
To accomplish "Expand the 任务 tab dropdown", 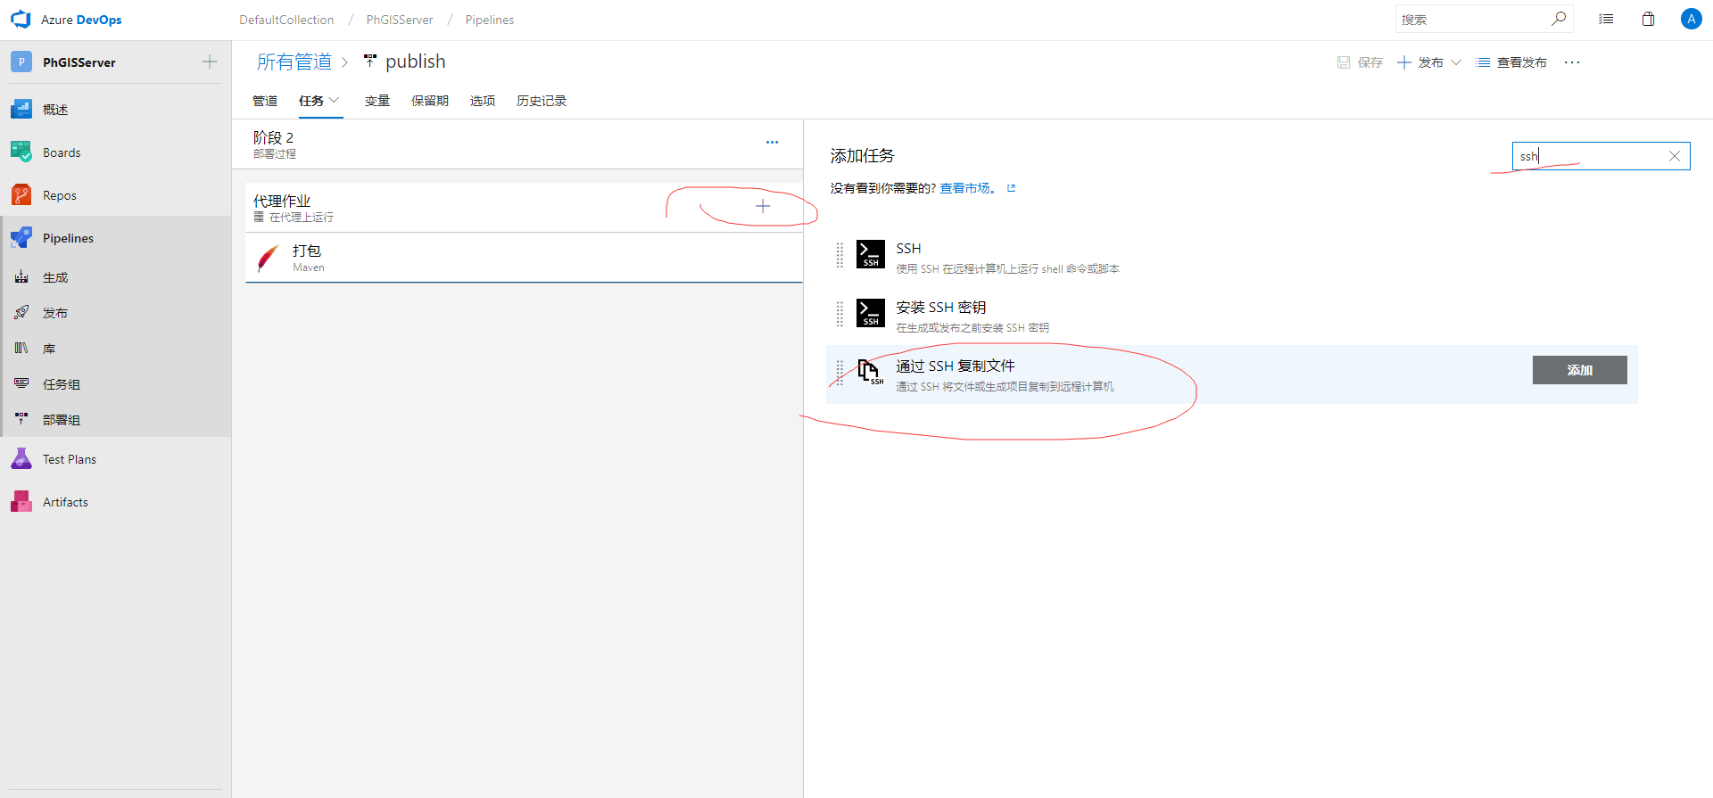I will click(x=335, y=101).
